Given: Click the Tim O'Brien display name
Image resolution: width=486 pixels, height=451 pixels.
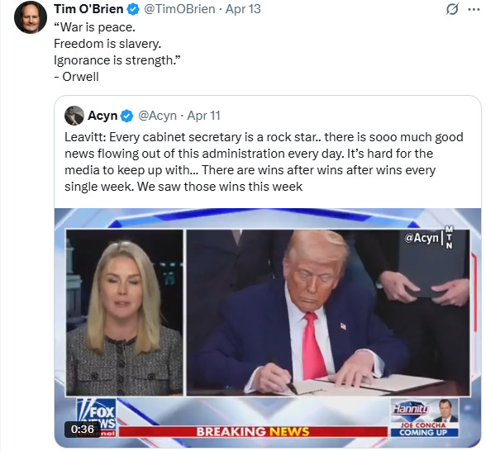Looking at the screenshot, I should 88,9.
